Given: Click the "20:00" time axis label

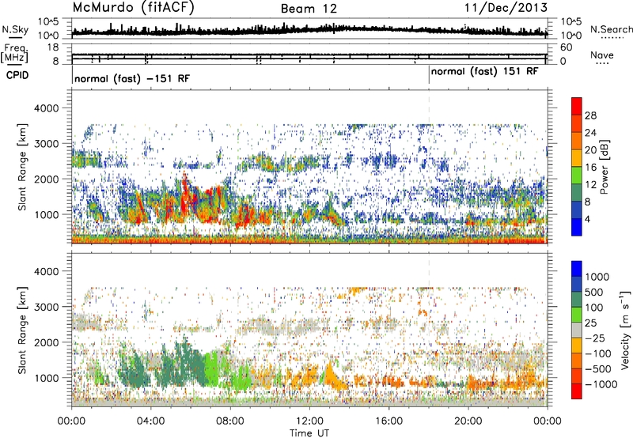Looking at the screenshot, I should point(468,421).
